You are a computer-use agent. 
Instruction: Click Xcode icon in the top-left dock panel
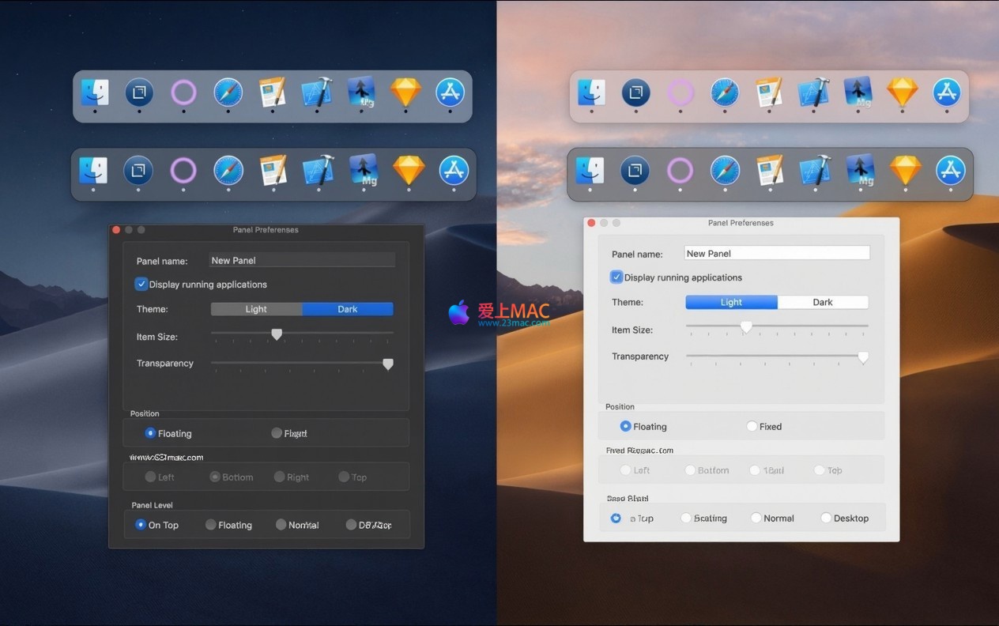click(x=317, y=92)
